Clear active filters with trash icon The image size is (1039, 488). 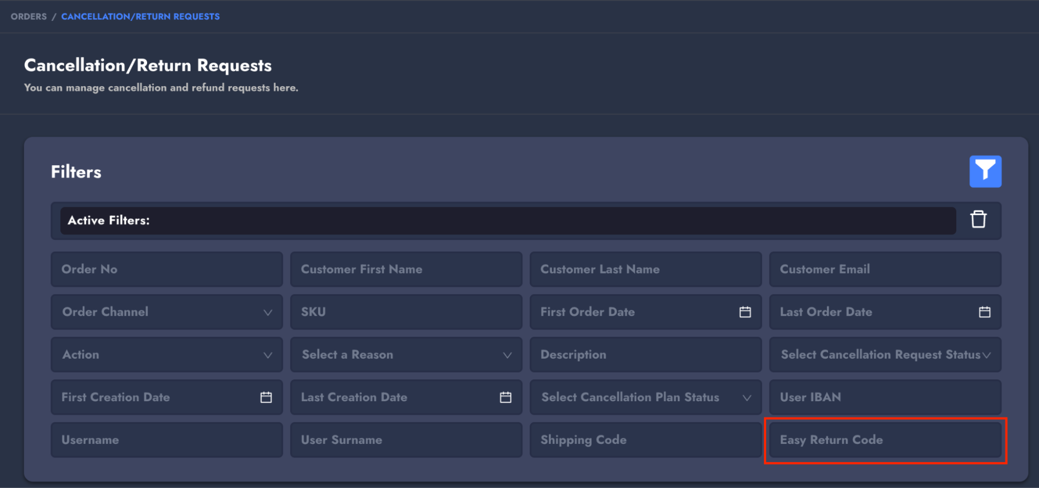[x=978, y=219]
